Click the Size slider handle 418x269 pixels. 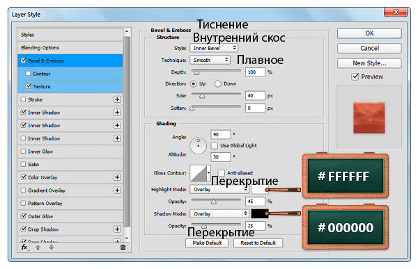tap(202, 96)
